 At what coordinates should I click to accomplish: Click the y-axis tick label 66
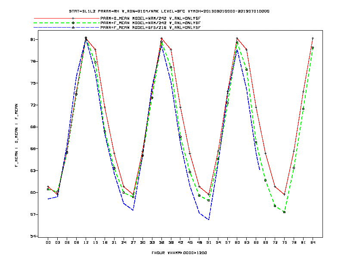point(33,149)
